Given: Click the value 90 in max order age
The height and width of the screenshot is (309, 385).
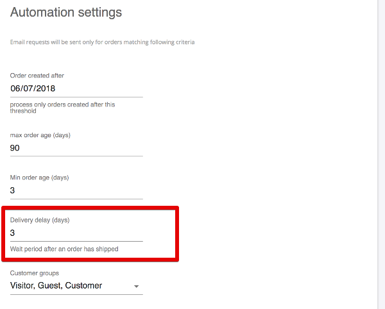Looking at the screenshot, I should point(15,148).
